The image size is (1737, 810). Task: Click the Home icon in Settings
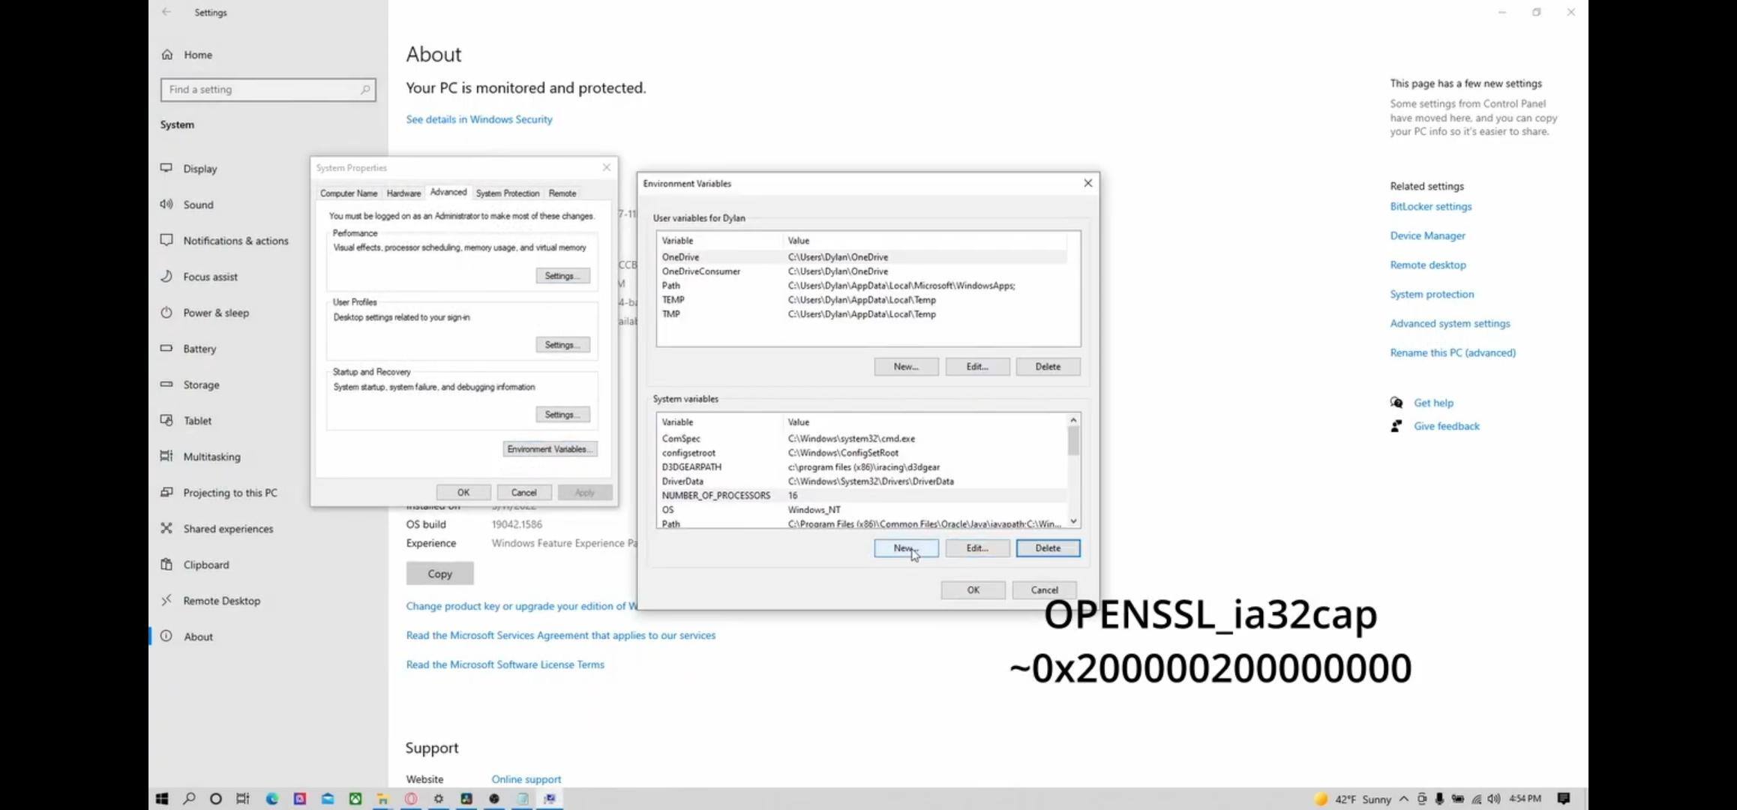(x=167, y=55)
